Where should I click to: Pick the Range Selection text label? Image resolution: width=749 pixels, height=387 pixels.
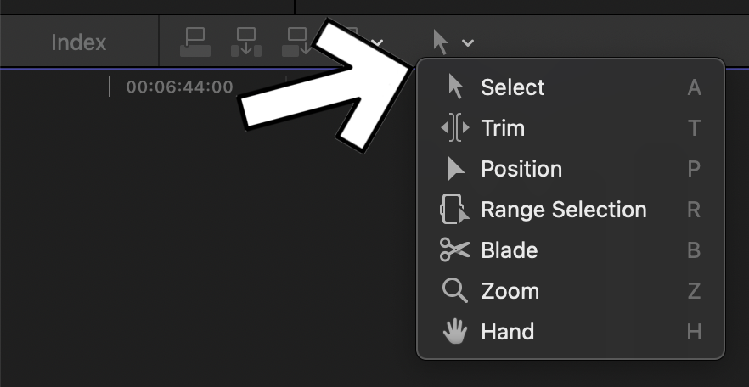point(564,210)
